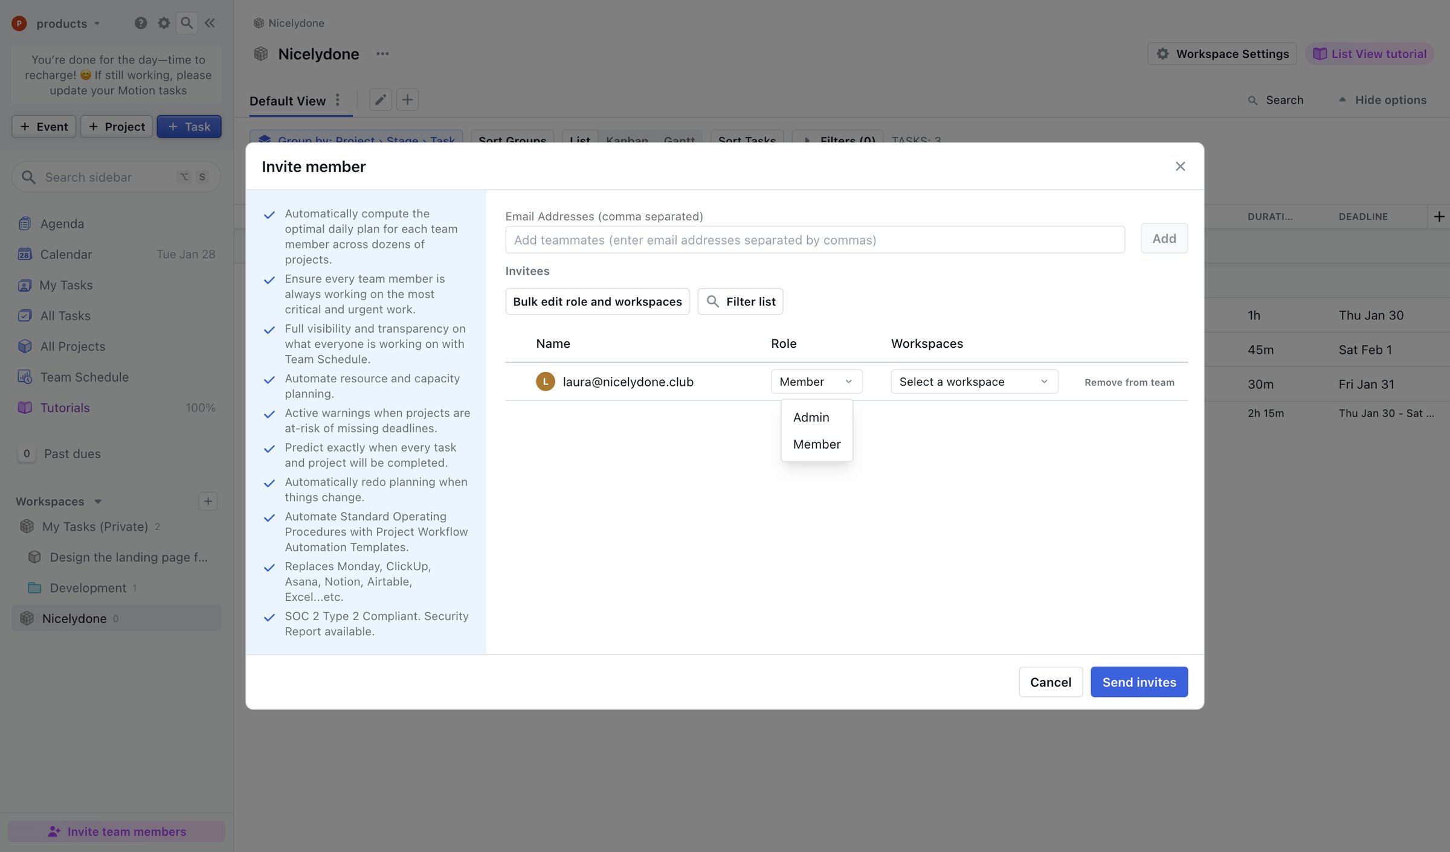Open the Filter list search button
The image size is (1450, 852).
tap(740, 301)
